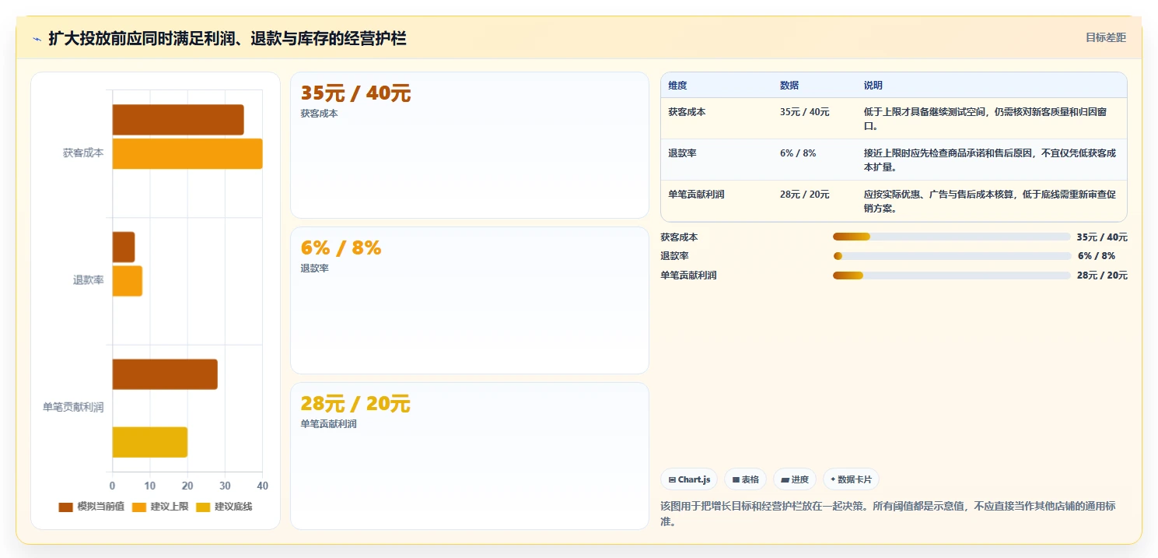Click the 获客成本 chart axis label
1158x558 pixels.
pos(83,153)
